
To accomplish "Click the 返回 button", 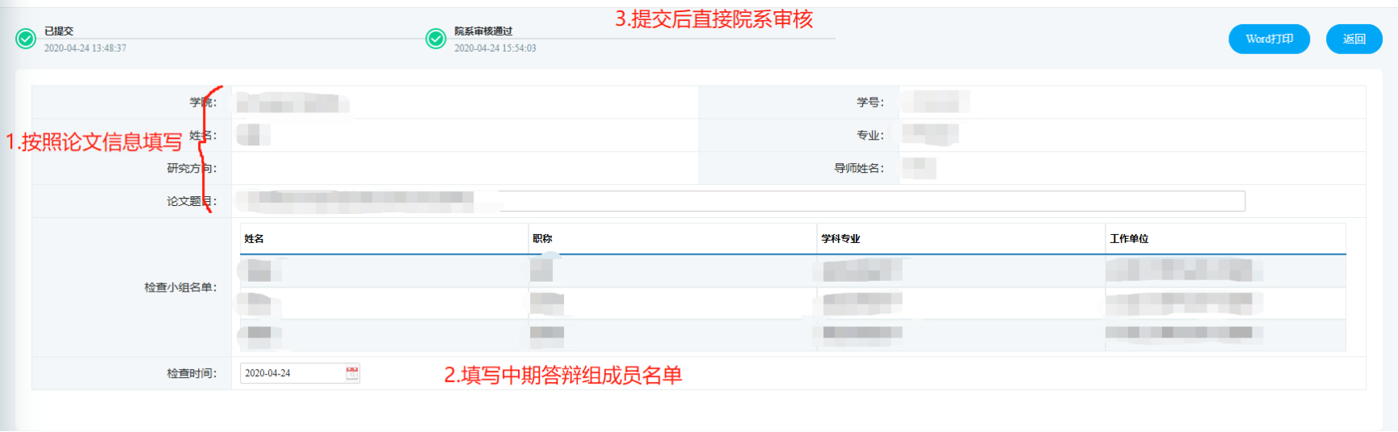I will (x=1354, y=39).
